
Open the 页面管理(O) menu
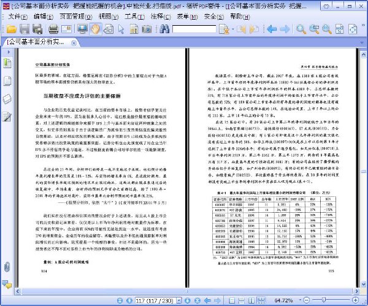pyautogui.click(x=76, y=17)
